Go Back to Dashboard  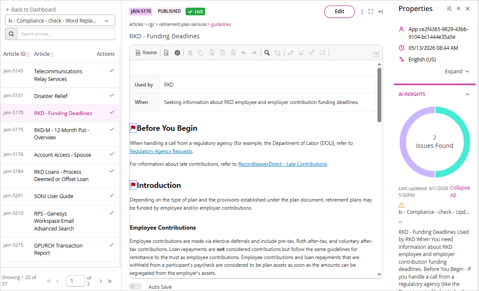[x=31, y=9]
